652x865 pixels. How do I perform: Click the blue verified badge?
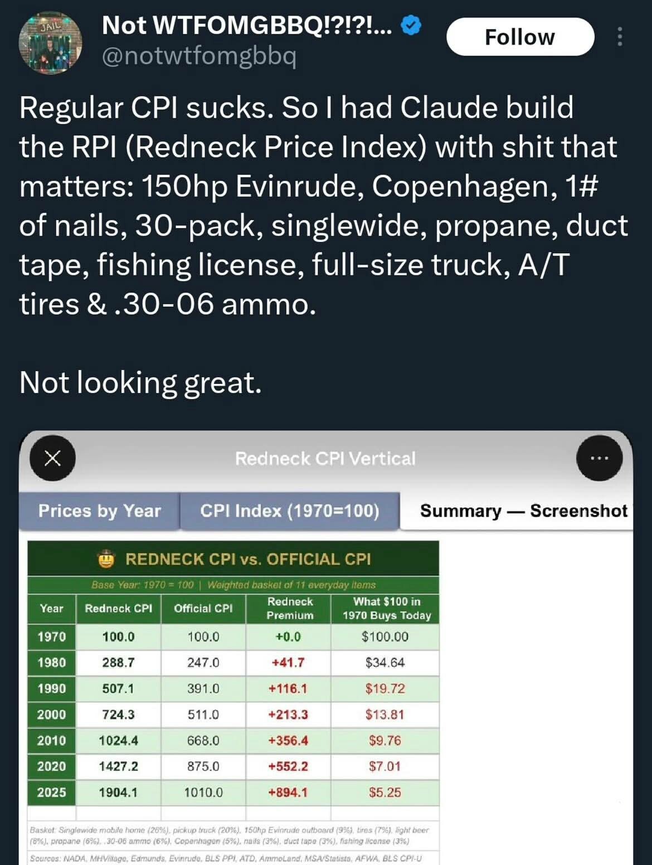[x=411, y=26]
